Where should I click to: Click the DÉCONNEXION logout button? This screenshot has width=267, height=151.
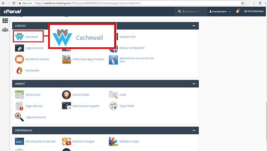point(254,11)
